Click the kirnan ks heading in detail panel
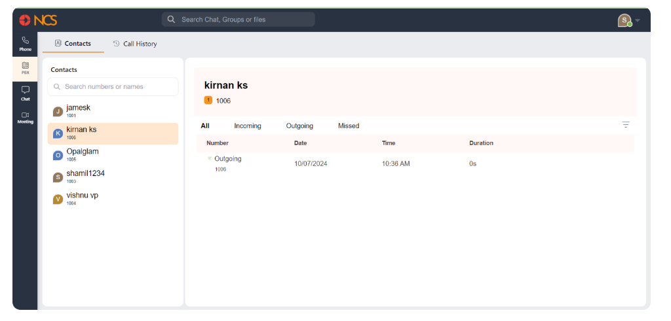Viewport: 671px width, 321px height. 226,85
